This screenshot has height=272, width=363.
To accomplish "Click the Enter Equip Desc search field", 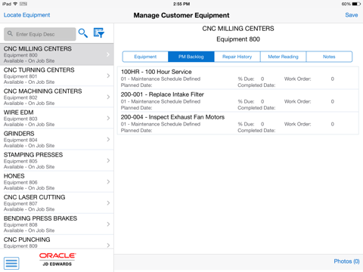I will tap(40, 34).
